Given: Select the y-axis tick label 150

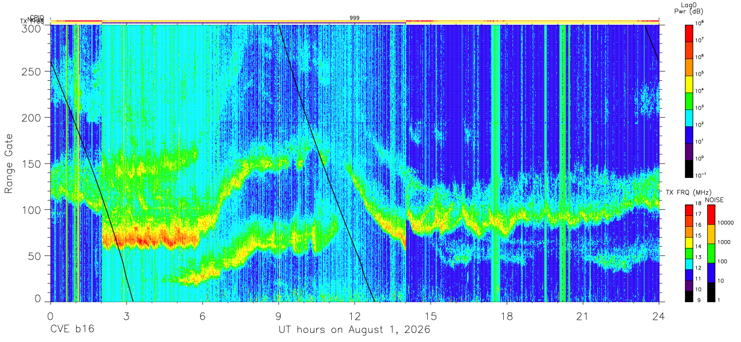Looking at the screenshot, I should click(33, 163).
